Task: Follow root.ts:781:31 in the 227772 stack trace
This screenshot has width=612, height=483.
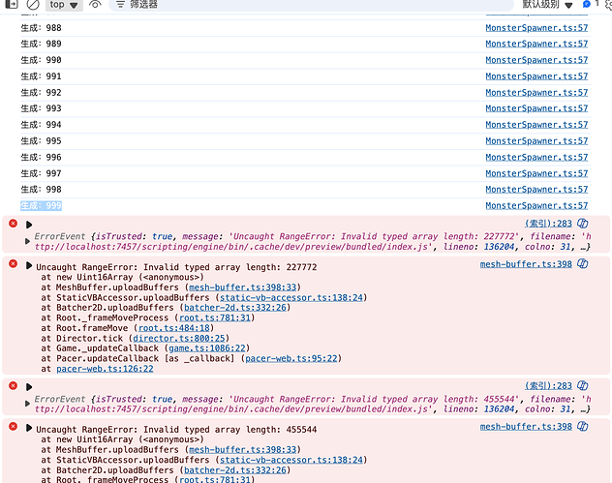Action: (x=215, y=318)
